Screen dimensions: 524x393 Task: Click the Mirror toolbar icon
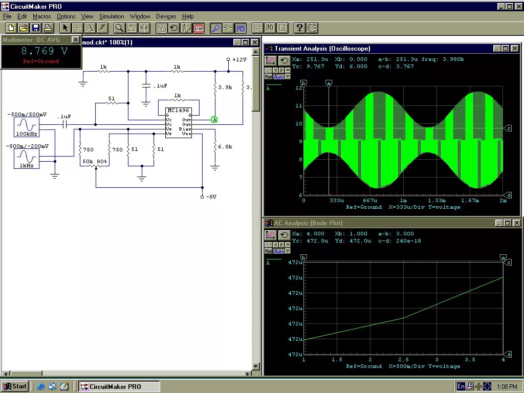pos(144,28)
